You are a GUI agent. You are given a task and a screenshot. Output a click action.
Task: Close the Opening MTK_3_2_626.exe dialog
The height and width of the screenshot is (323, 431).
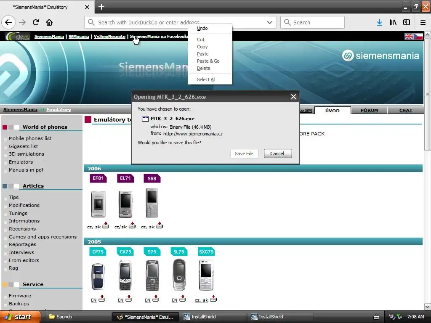(x=293, y=97)
